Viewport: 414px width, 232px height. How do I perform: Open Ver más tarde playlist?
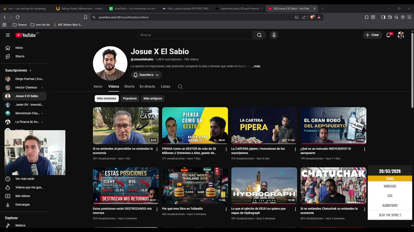point(25,179)
